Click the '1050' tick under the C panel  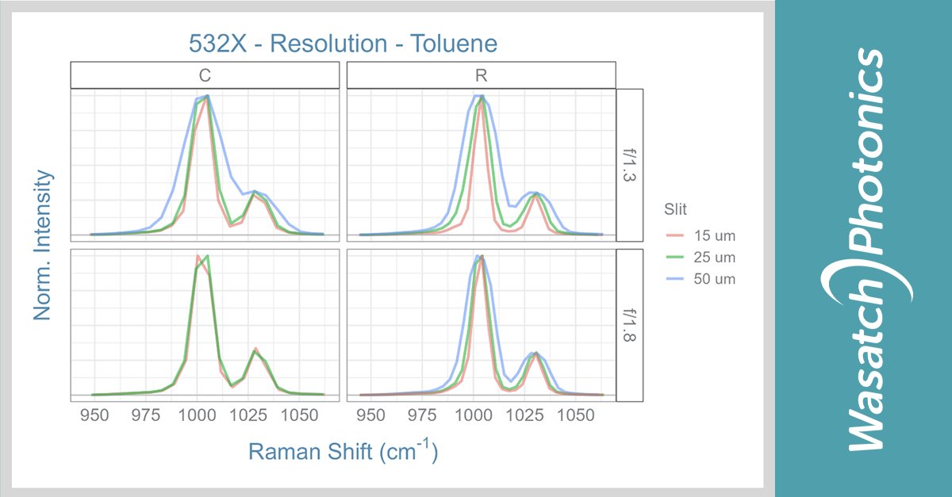(297, 415)
